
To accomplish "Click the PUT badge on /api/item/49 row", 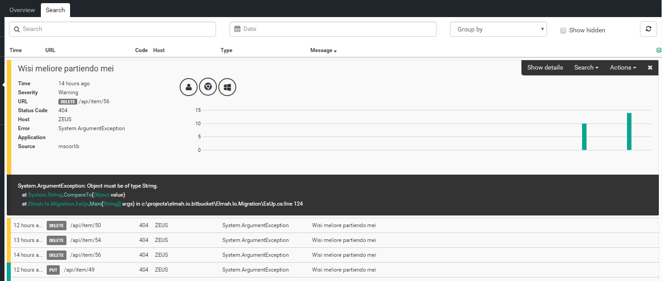I will (53, 270).
